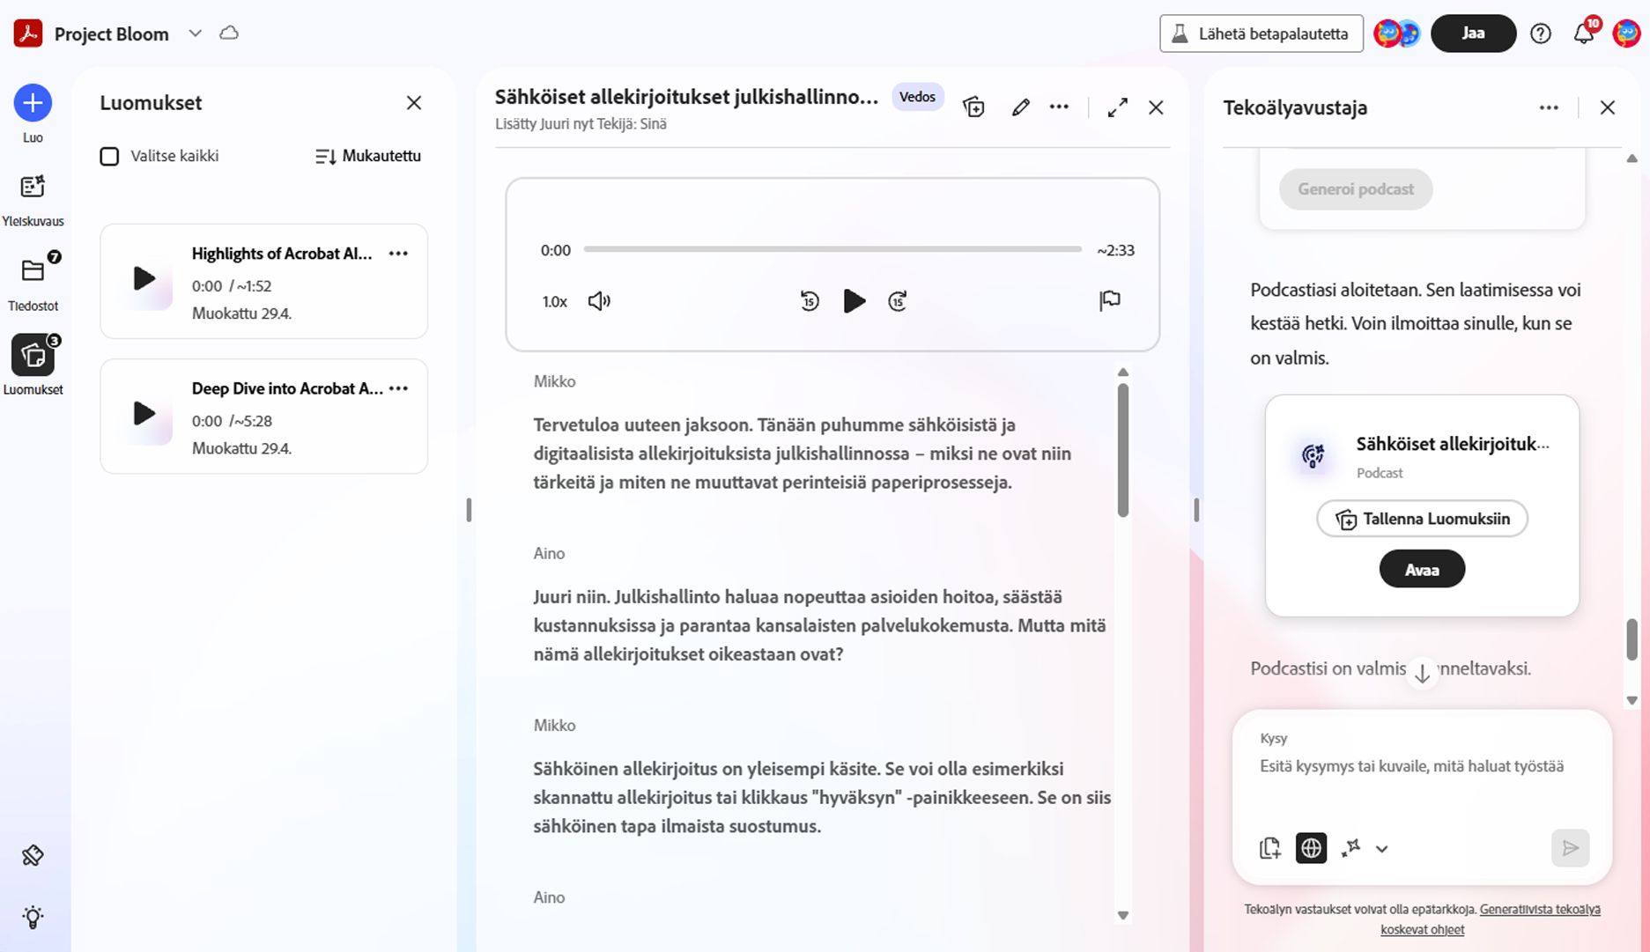This screenshot has width=1650, height=952.
Task: Click the edit pencil icon for the podcast
Action: [x=1020, y=107]
